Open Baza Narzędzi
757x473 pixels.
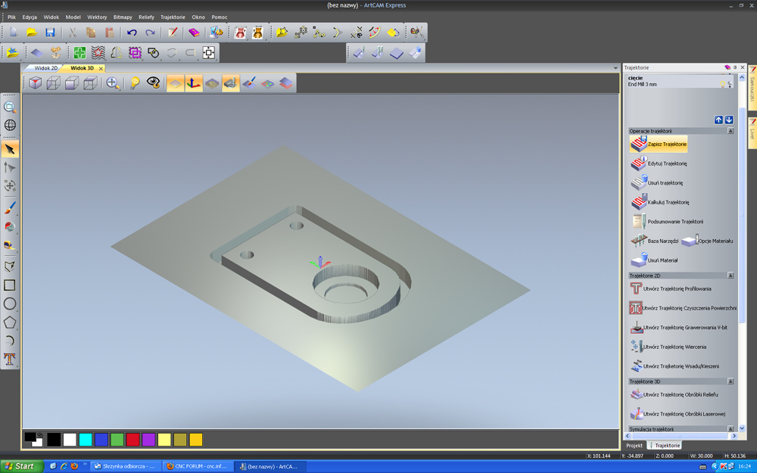tap(655, 241)
